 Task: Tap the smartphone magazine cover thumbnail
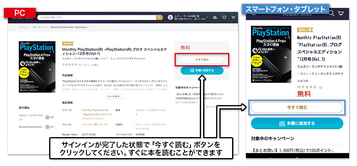coord(271,54)
